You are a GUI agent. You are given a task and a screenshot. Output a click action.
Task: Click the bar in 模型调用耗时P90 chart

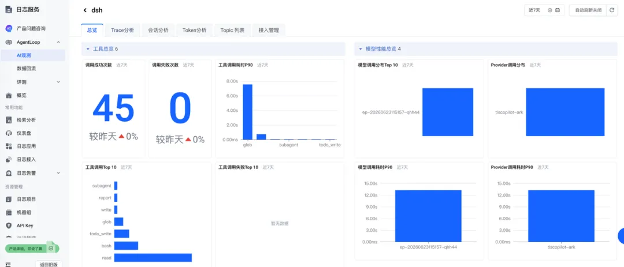(x=428, y=216)
